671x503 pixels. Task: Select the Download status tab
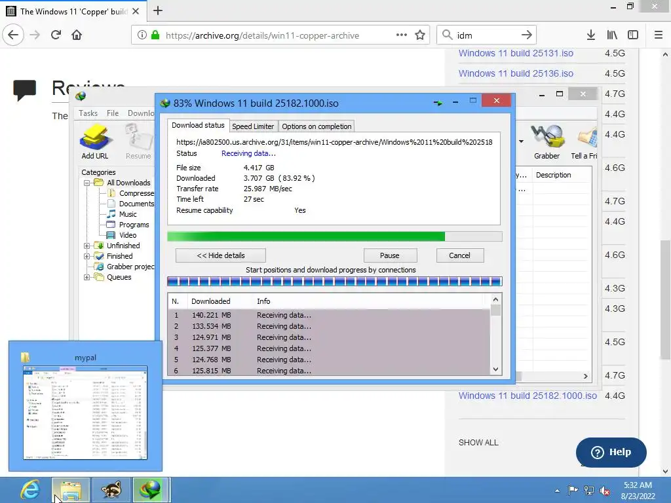pyautogui.click(x=198, y=125)
